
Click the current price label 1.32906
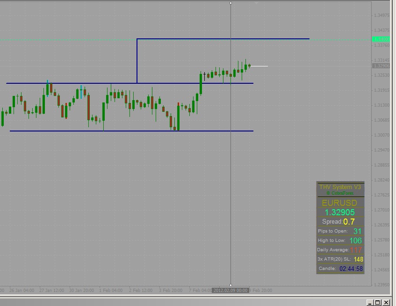pos(382,66)
